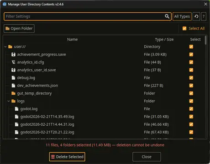
Task: Click the 'File (31.05 KB)' size text
Action: coord(156,117)
